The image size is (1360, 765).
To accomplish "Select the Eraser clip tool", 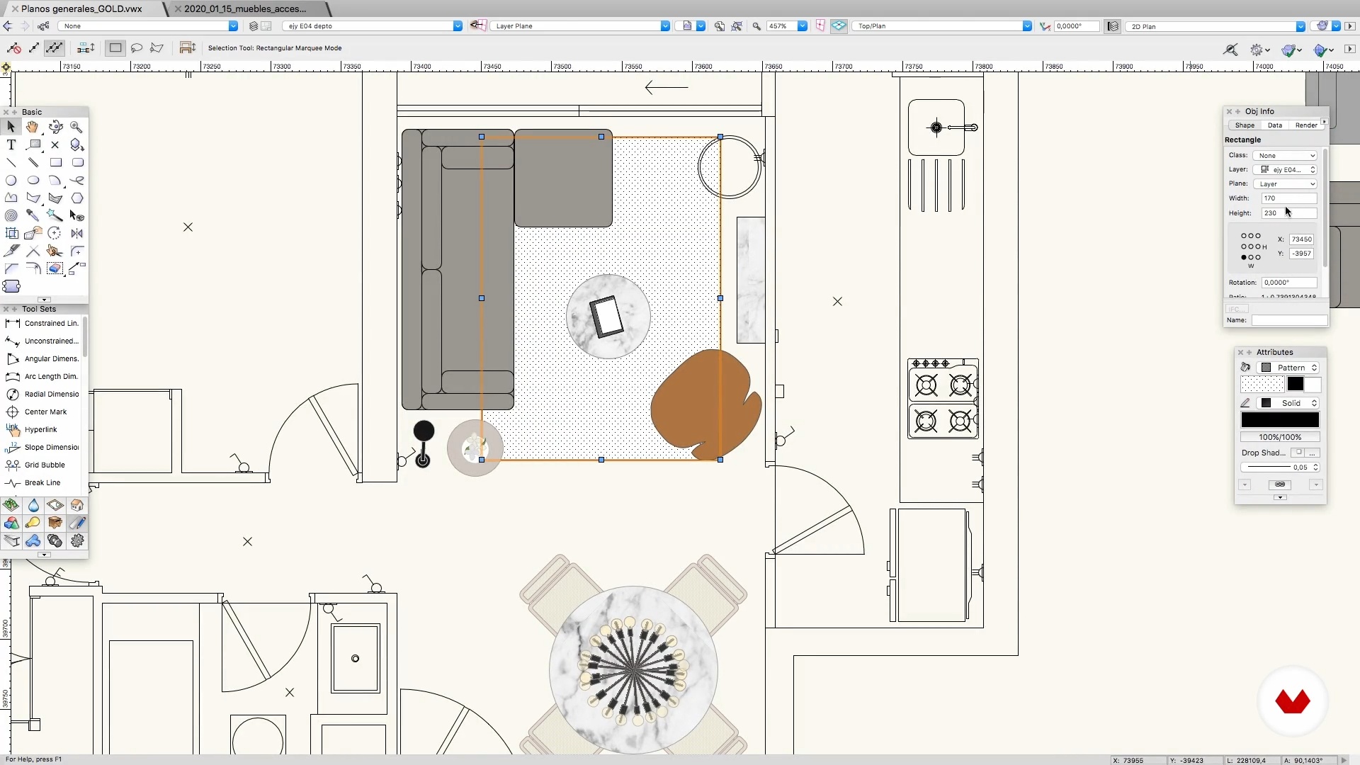I will point(55,268).
